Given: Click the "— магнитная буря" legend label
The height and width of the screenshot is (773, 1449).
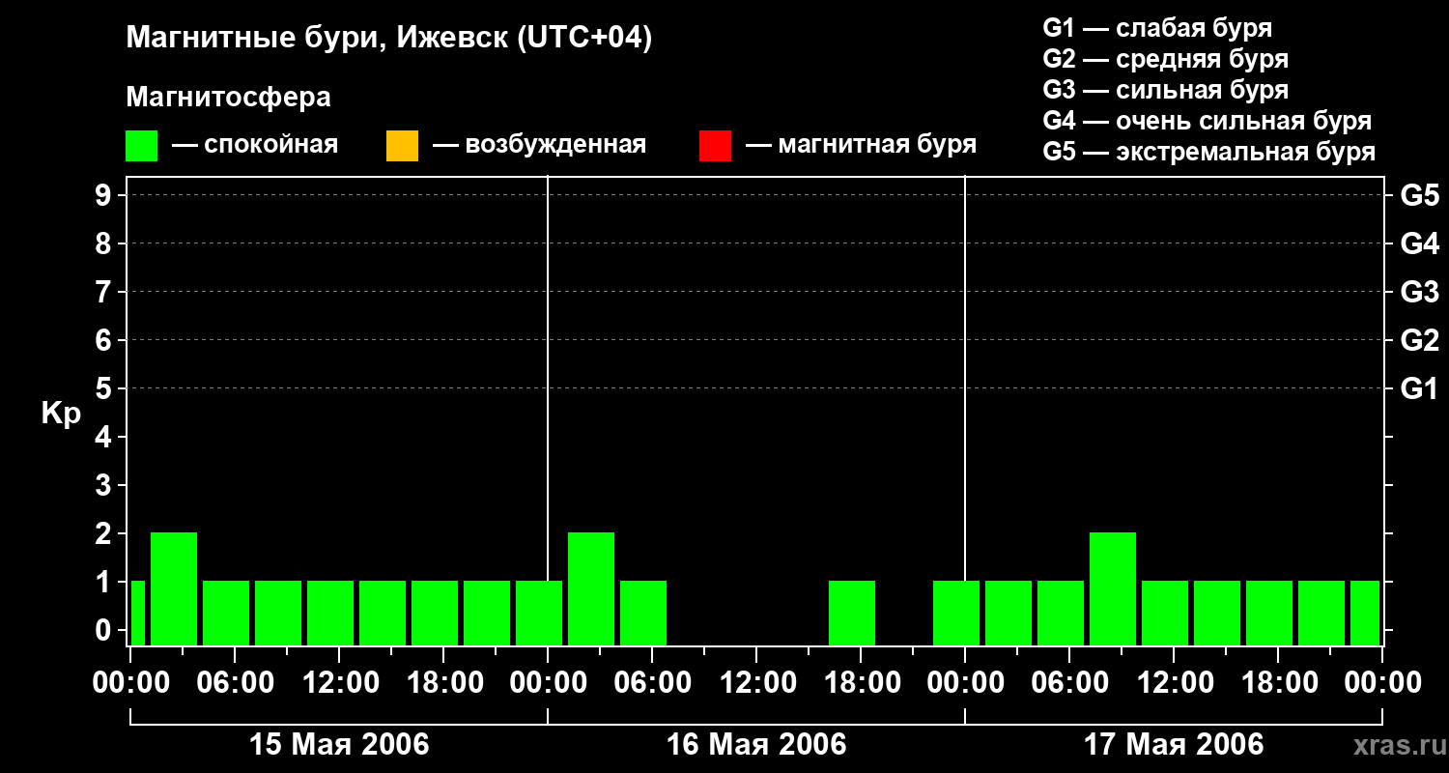Looking at the screenshot, I should pyautogui.click(x=862, y=145).
